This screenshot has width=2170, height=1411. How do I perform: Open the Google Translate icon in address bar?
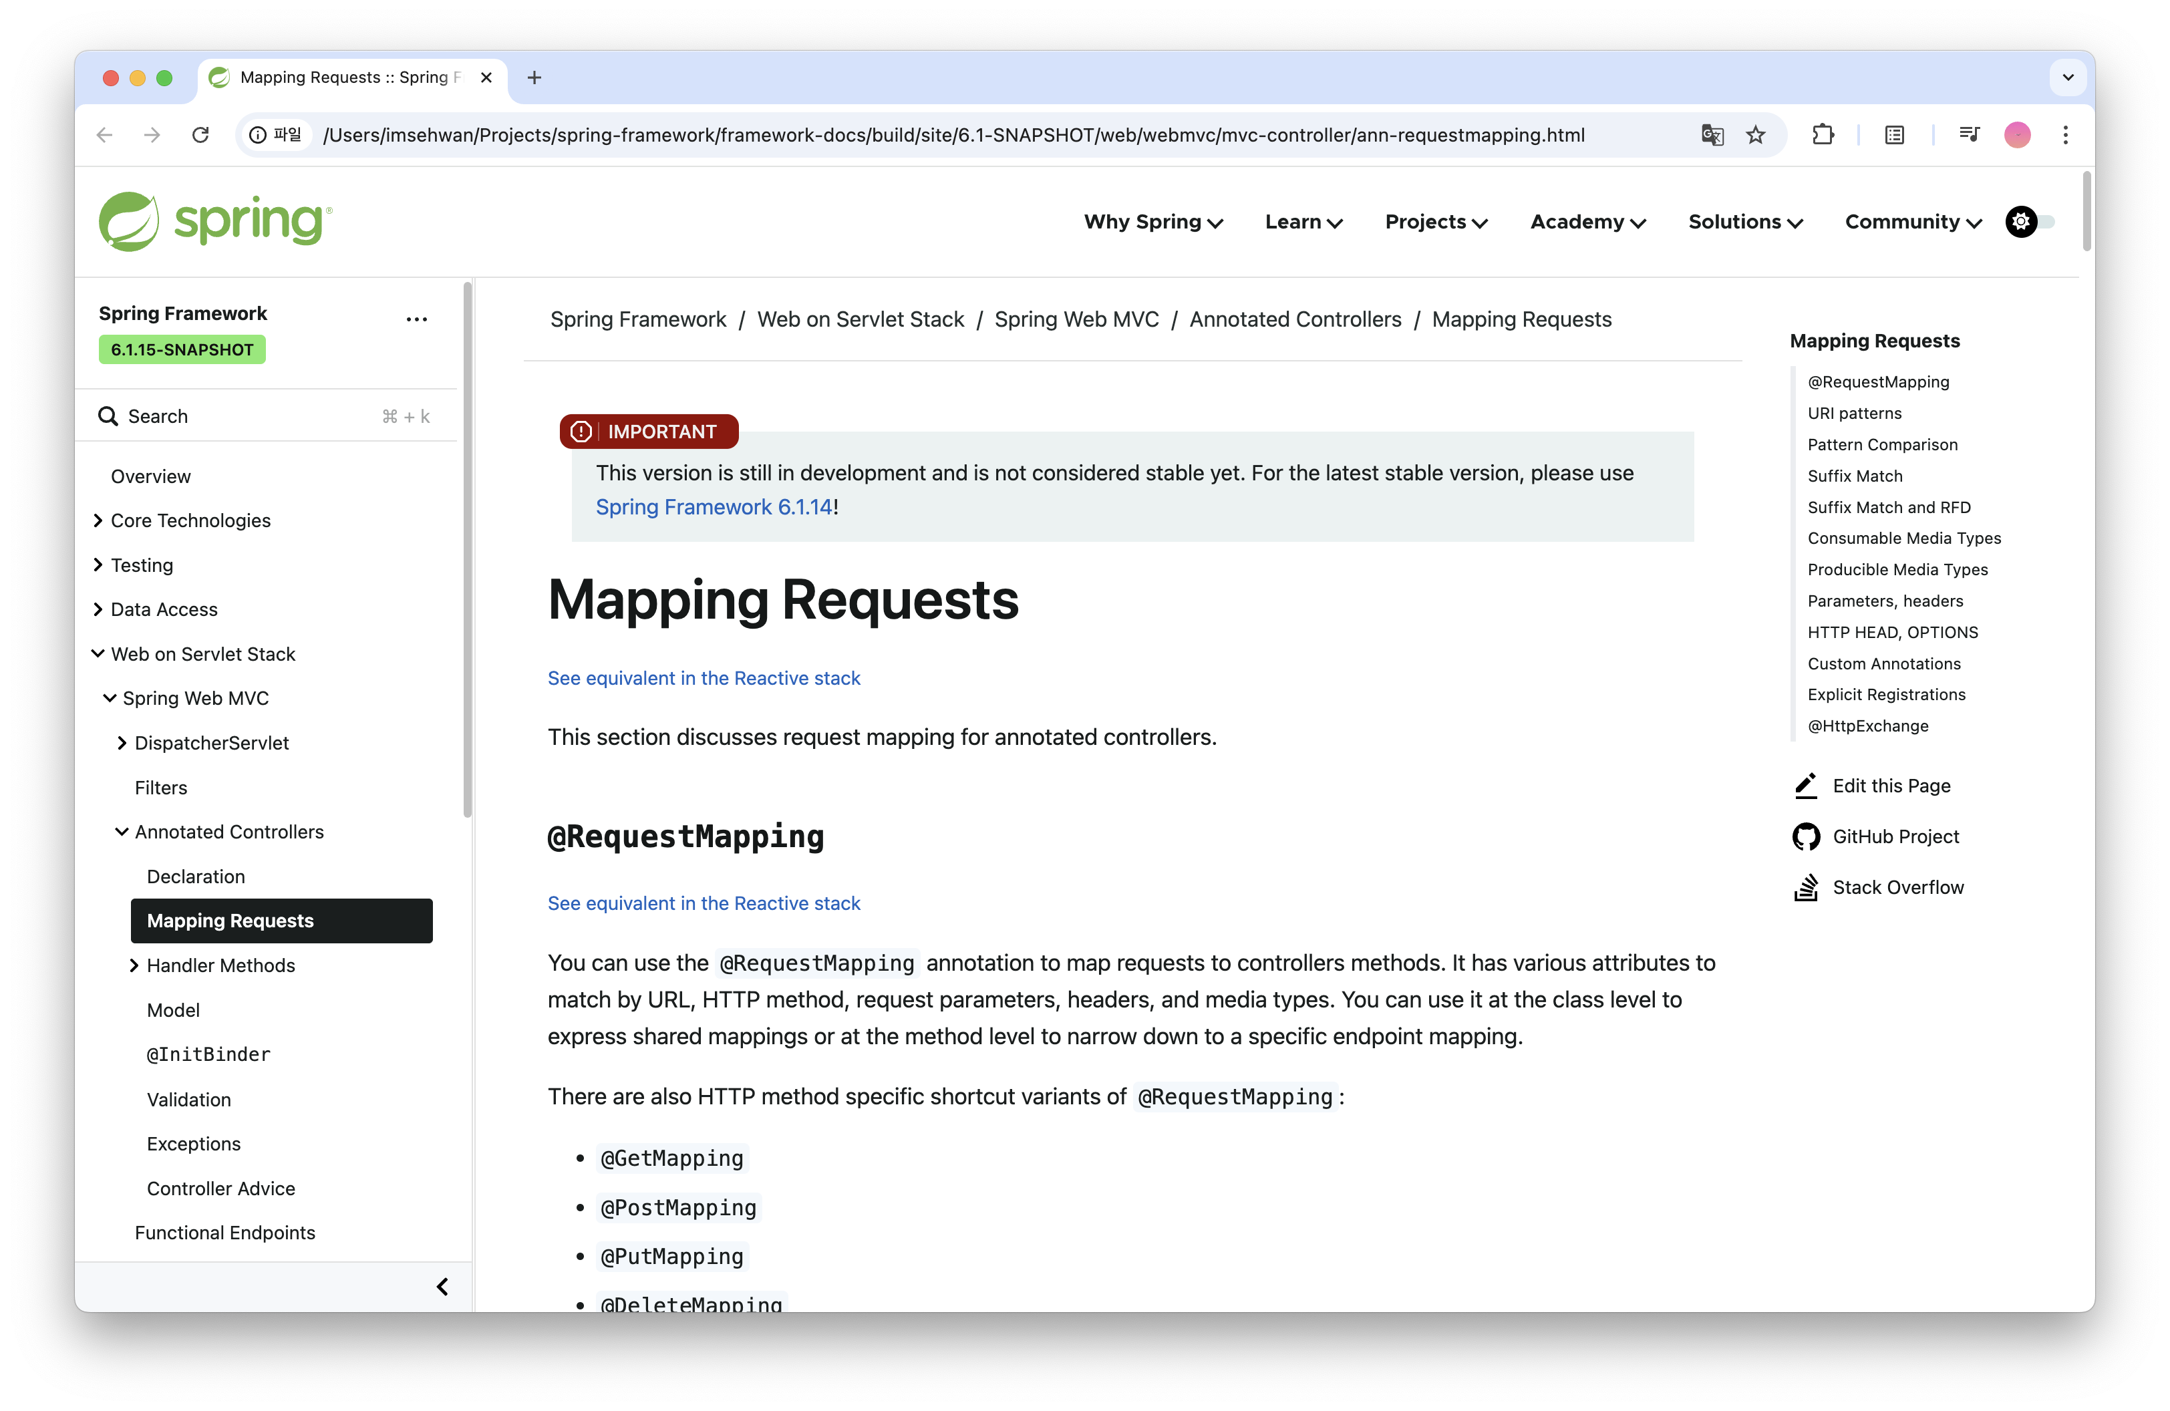(x=1712, y=135)
